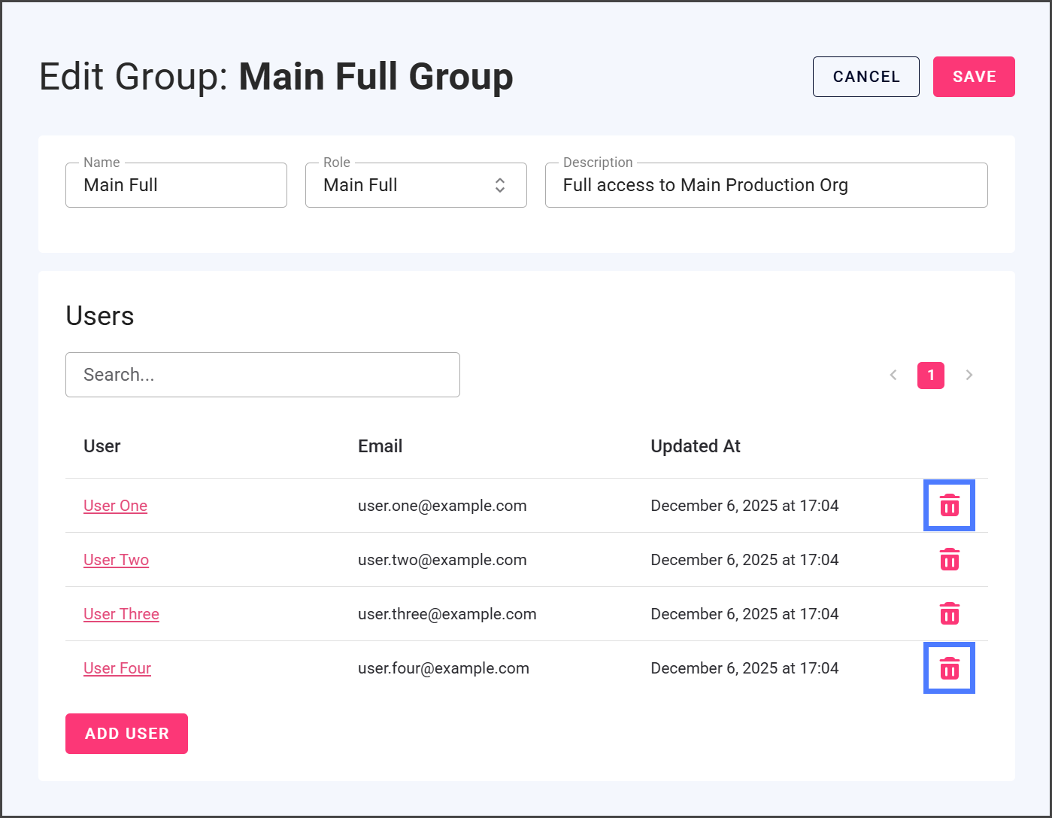Click trash icon for User Two
Screen dimensions: 1052x818
pos(949,560)
